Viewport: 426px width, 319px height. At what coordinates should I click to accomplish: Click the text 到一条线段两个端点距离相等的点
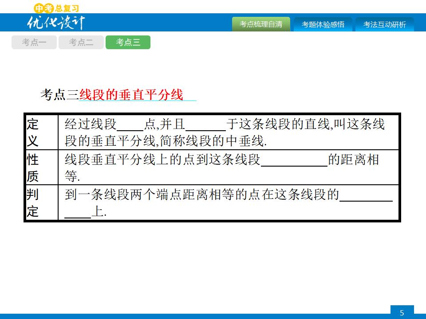162,195
